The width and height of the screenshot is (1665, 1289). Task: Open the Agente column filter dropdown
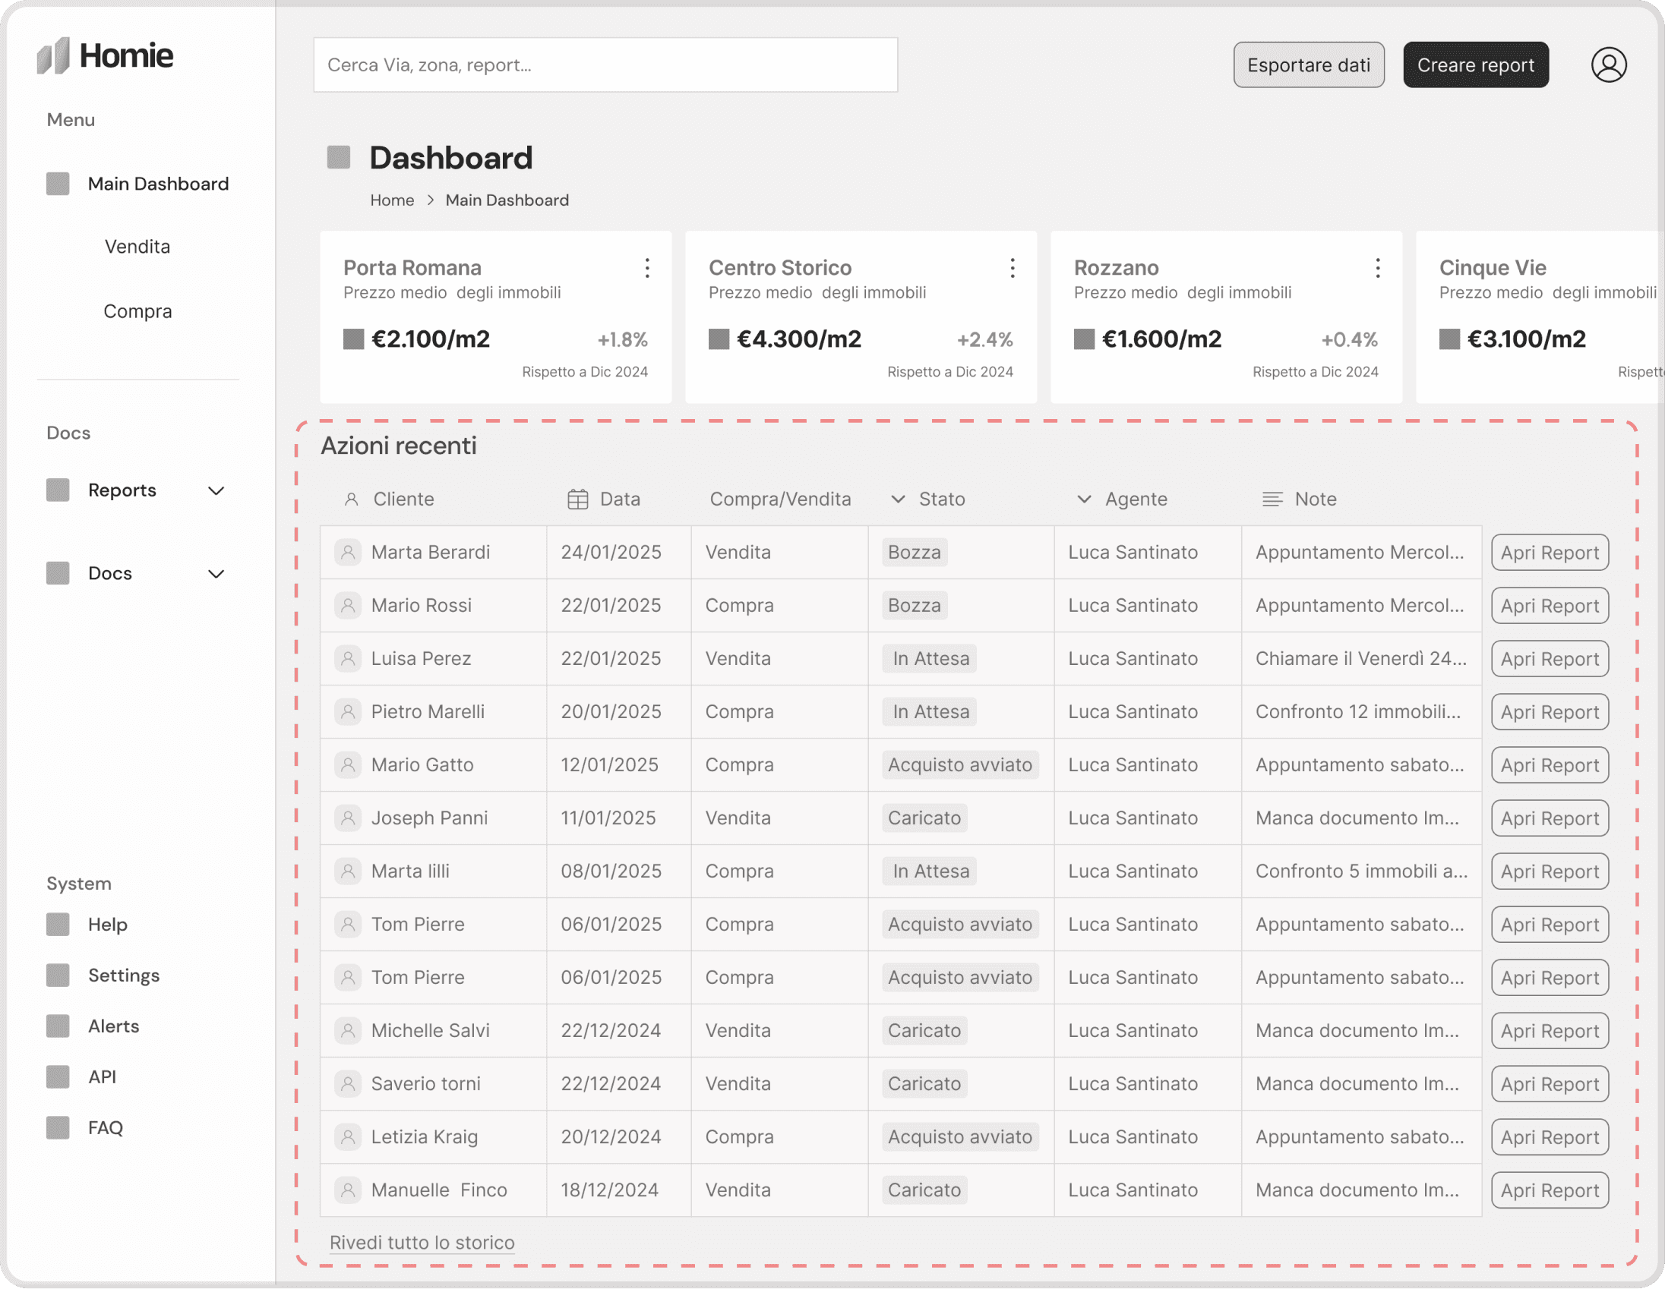(1084, 499)
